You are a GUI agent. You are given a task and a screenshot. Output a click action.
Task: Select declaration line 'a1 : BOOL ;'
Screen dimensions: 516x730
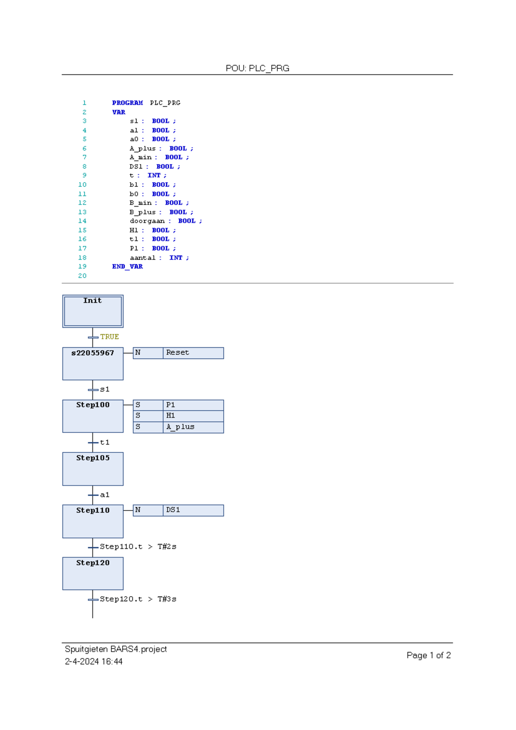153,130
